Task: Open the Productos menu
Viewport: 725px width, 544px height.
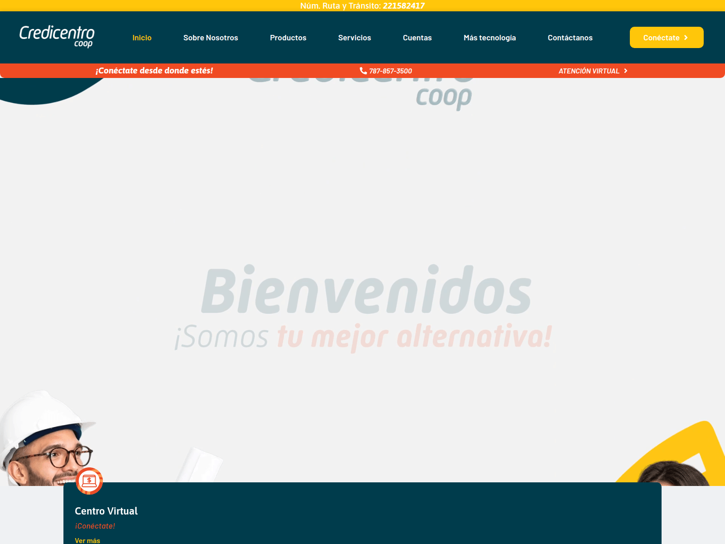Action: pyautogui.click(x=288, y=38)
